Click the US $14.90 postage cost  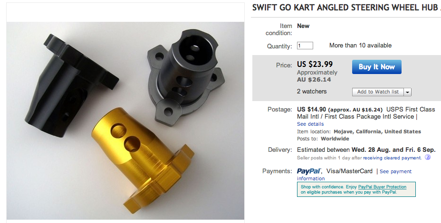[311, 109]
